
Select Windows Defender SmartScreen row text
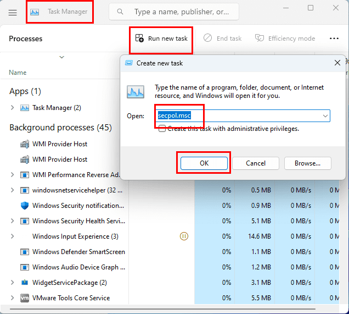pos(78,251)
